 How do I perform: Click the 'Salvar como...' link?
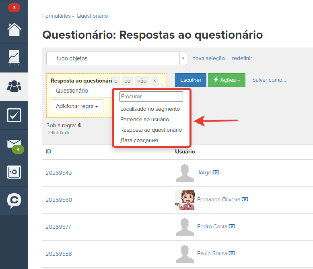(x=269, y=80)
